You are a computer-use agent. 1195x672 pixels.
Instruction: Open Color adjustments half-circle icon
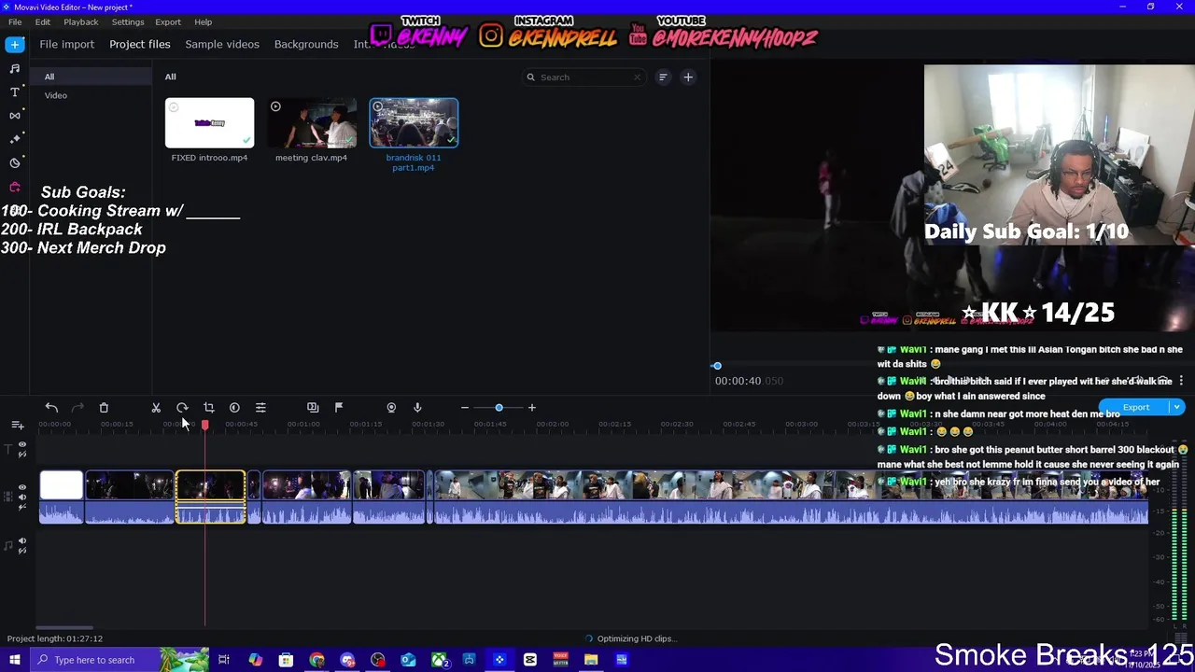pos(234,408)
